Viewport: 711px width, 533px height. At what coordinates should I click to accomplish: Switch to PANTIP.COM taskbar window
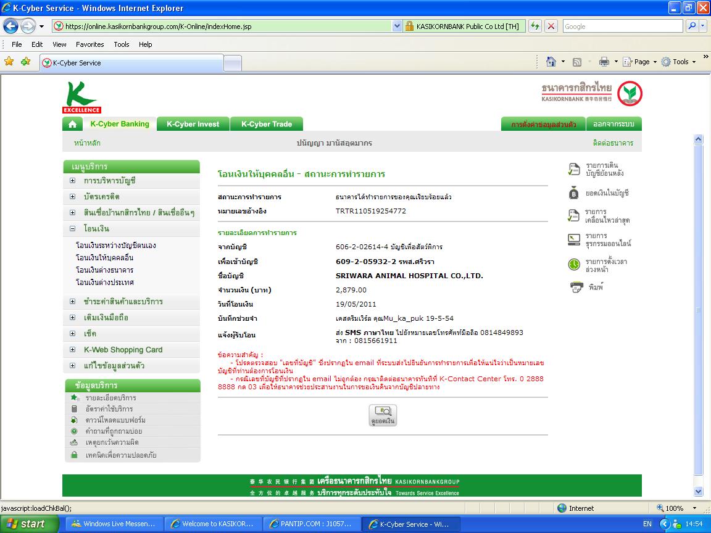coord(311,524)
